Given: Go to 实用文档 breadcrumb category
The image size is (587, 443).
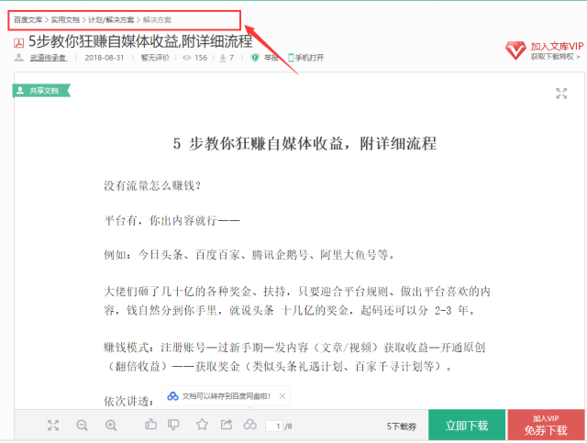Looking at the screenshot, I should coord(65,20).
